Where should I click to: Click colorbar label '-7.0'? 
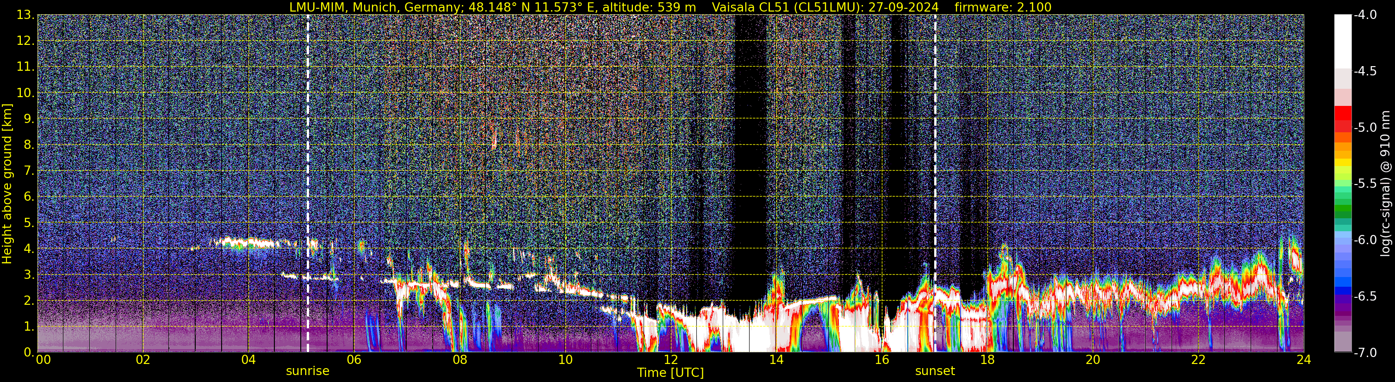click(x=1364, y=352)
